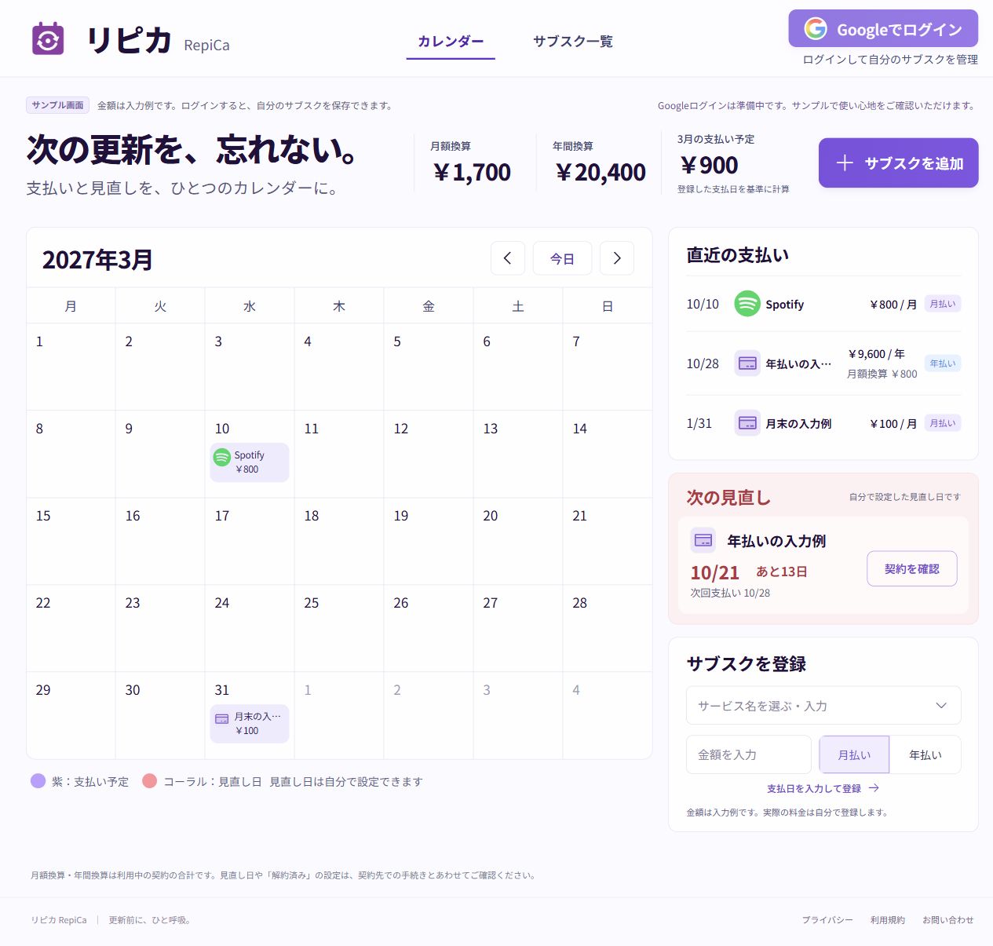Select March 17 in the calendar
Screen dimensions: 993x946
(x=250, y=541)
